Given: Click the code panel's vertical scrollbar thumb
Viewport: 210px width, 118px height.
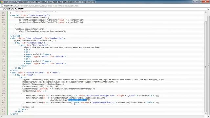Looking at the screenshot, I should tap(206, 67).
